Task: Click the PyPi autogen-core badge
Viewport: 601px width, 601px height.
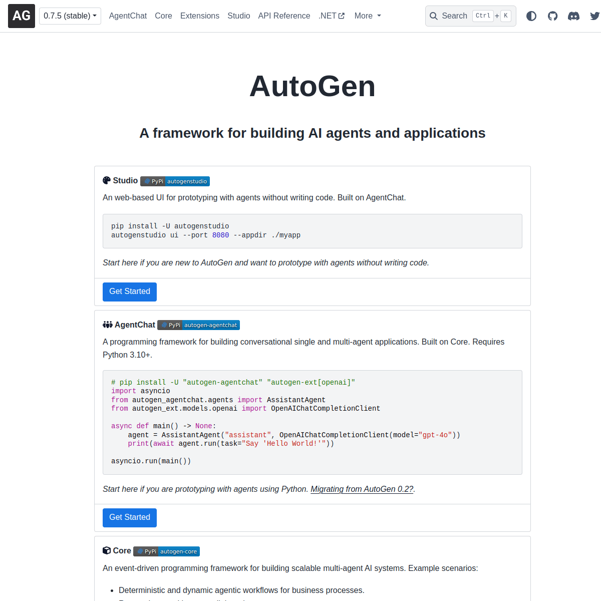Action: pos(166,551)
